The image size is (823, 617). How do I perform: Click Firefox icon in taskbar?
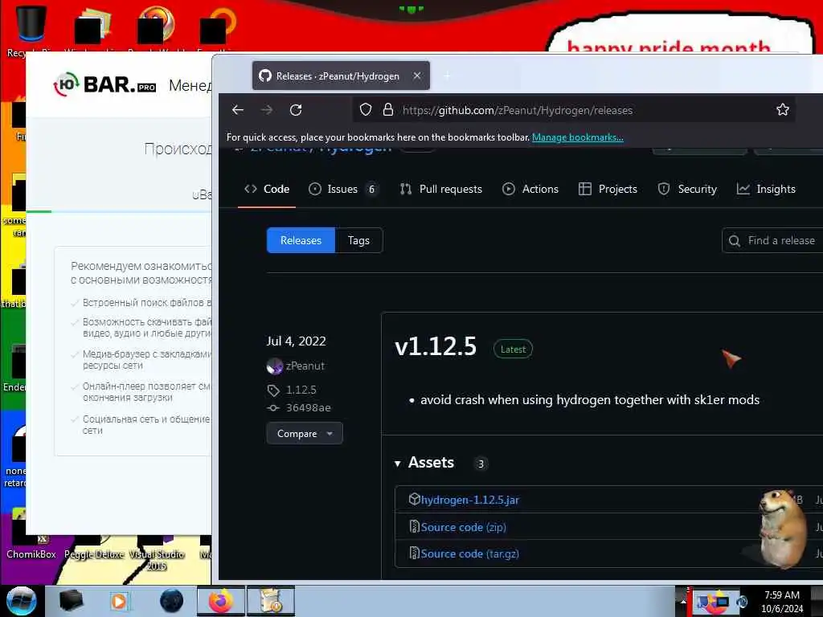point(220,601)
